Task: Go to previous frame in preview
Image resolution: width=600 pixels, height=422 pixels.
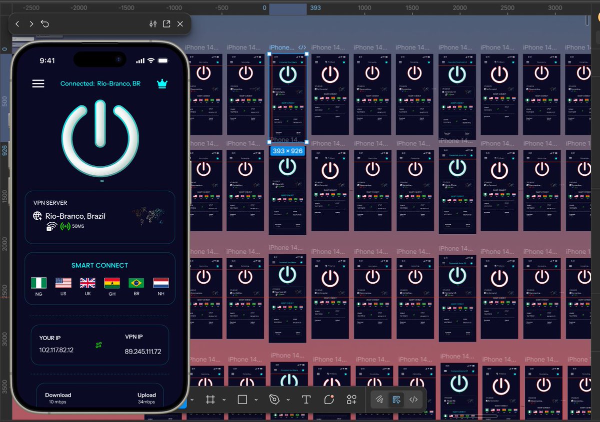Action: click(x=17, y=24)
